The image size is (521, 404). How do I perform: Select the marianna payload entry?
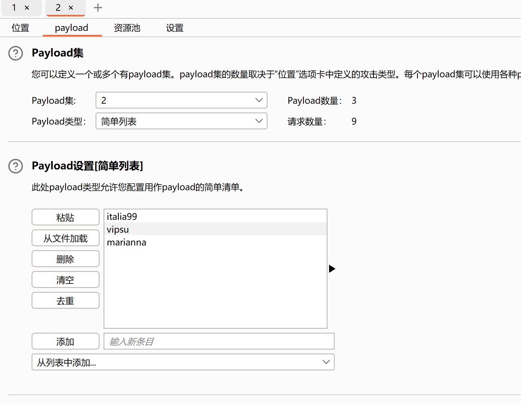tap(216, 242)
